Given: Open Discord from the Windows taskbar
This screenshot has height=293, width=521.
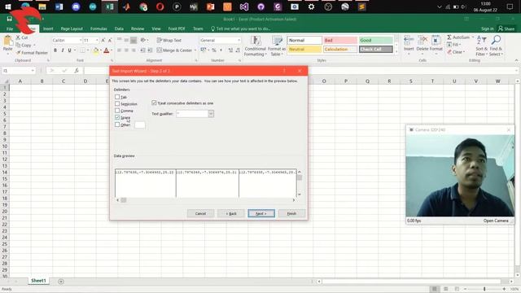Looking at the screenshot, I should tap(76, 7).
